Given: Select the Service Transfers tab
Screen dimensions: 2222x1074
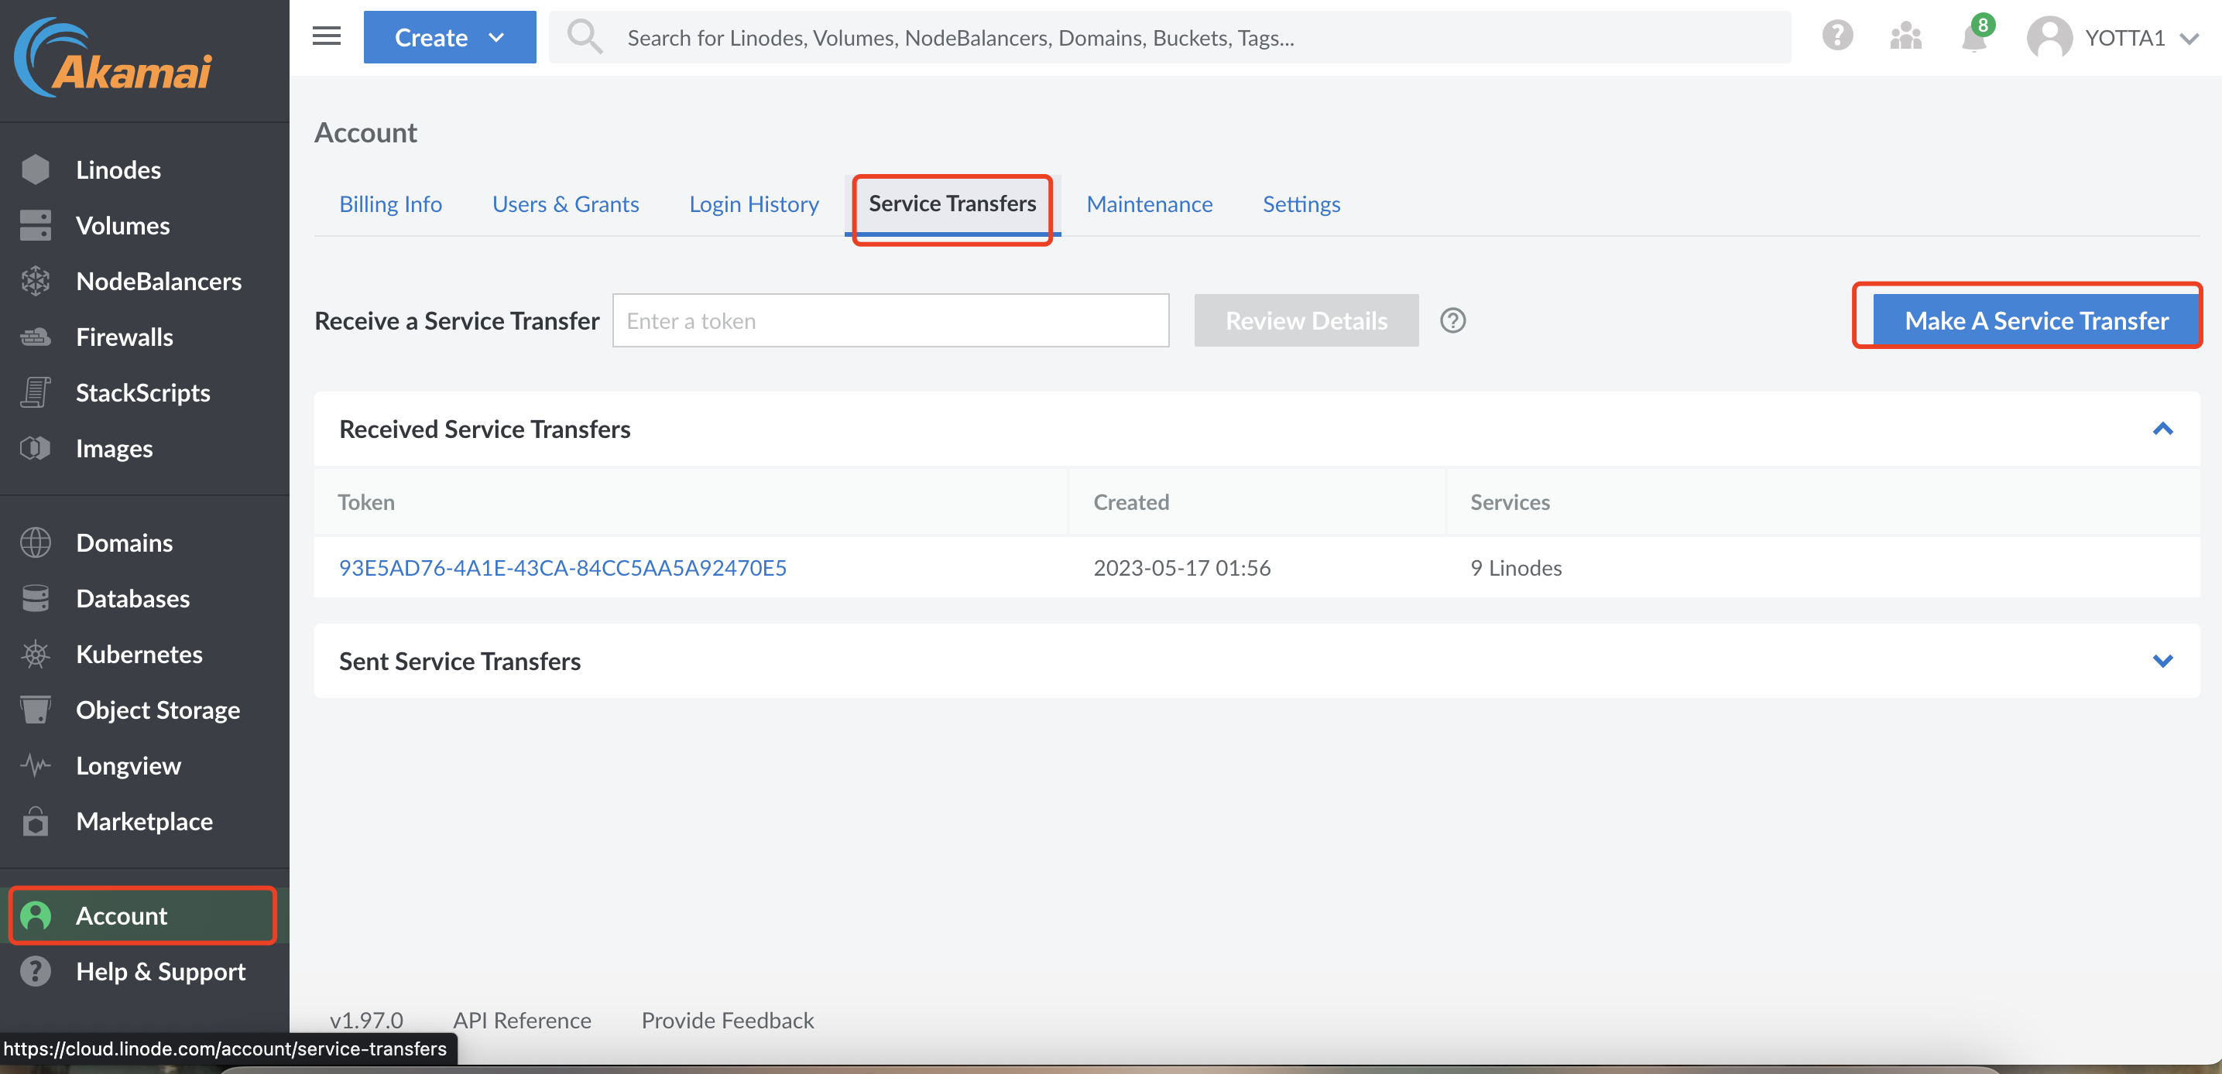Looking at the screenshot, I should 952,204.
